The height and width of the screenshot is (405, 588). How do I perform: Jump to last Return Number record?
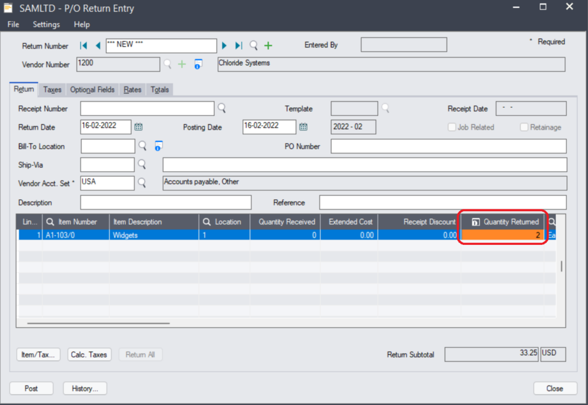[239, 46]
